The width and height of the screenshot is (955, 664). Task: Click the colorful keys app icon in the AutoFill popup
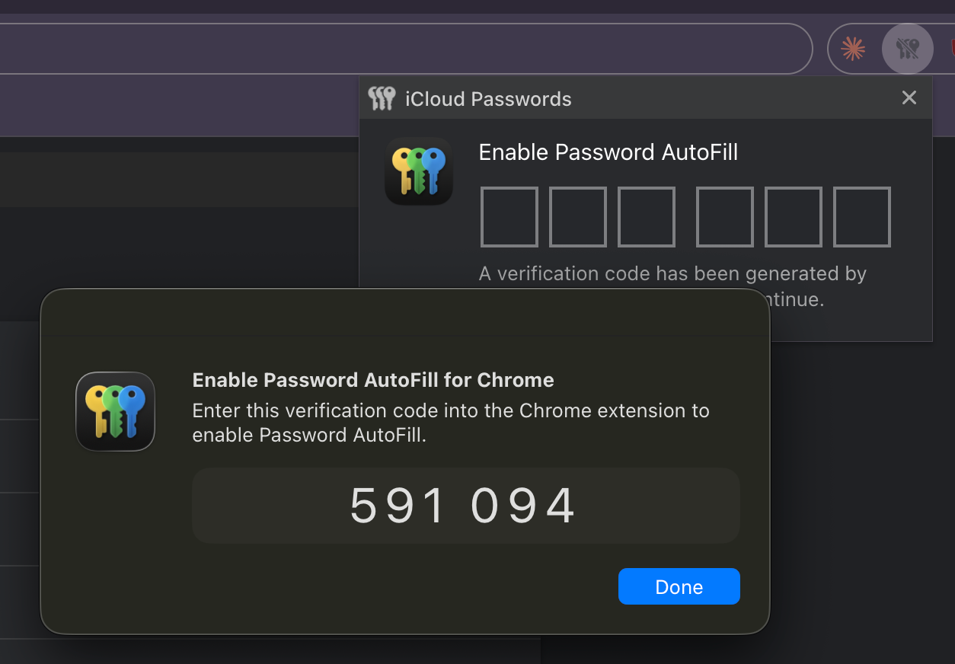coord(419,171)
